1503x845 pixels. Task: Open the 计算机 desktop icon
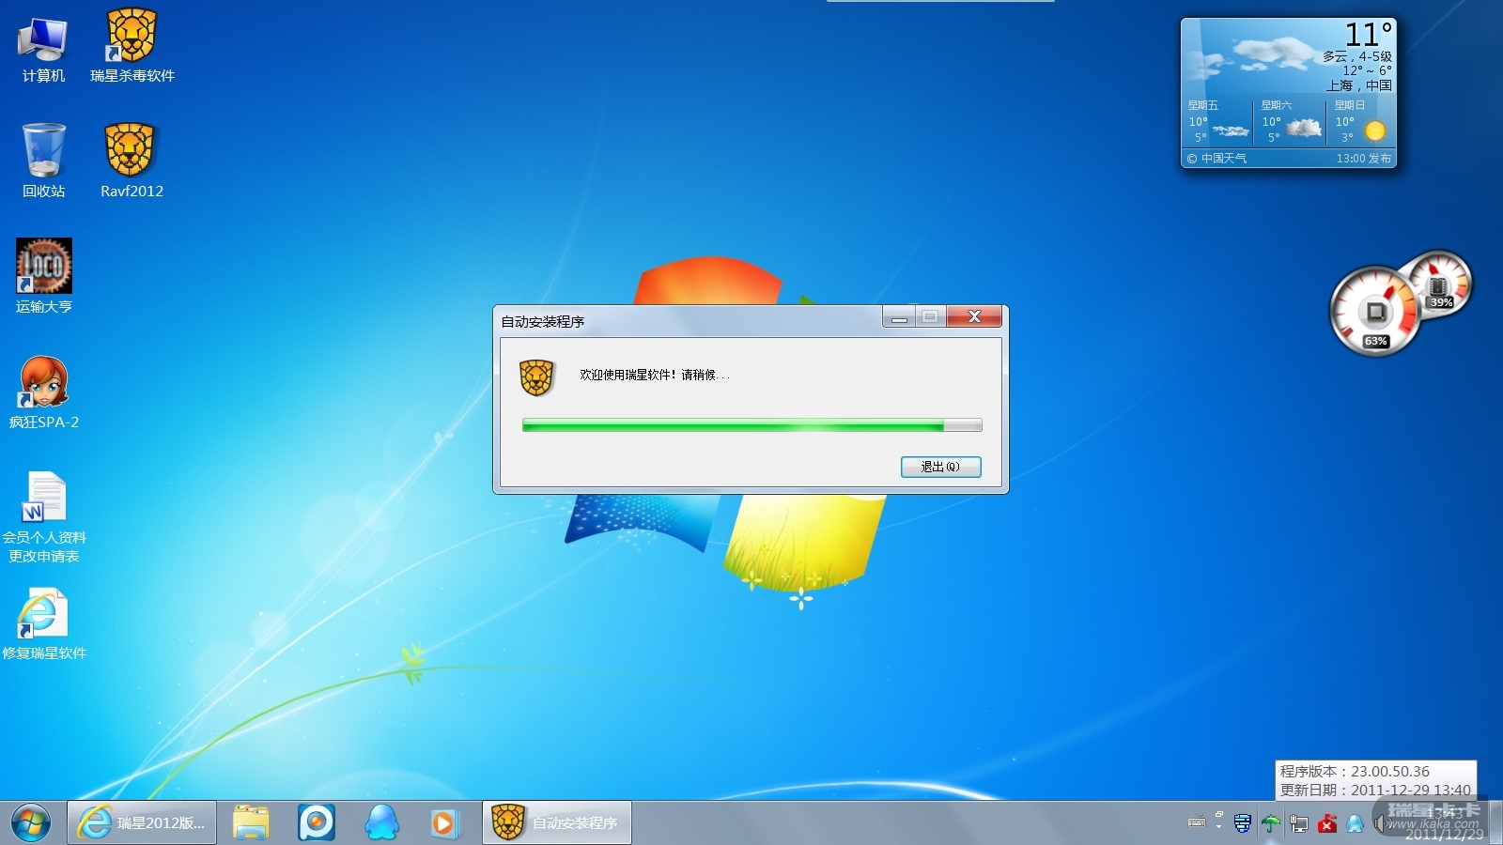coord(43,50)
